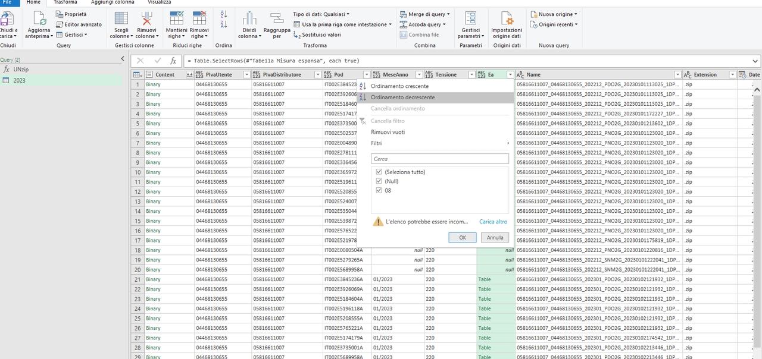The width and height of the screenshot is (762, 359).
Task: Click the Carica altro link
Action: (x=493, y=222)
